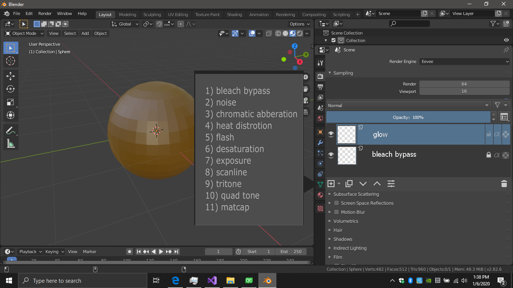
Task: Select the Annotate pencil tool
Action: 11,130
